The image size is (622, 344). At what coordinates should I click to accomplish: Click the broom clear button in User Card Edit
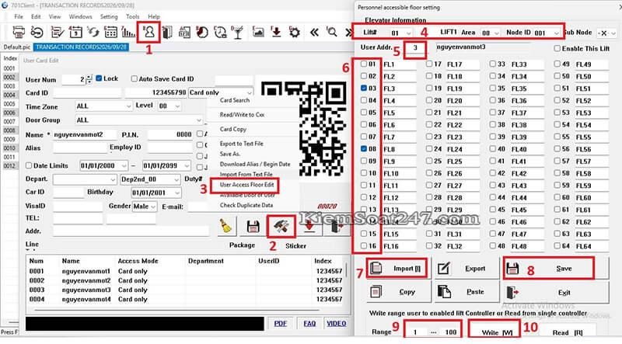[x=226, y=227]
